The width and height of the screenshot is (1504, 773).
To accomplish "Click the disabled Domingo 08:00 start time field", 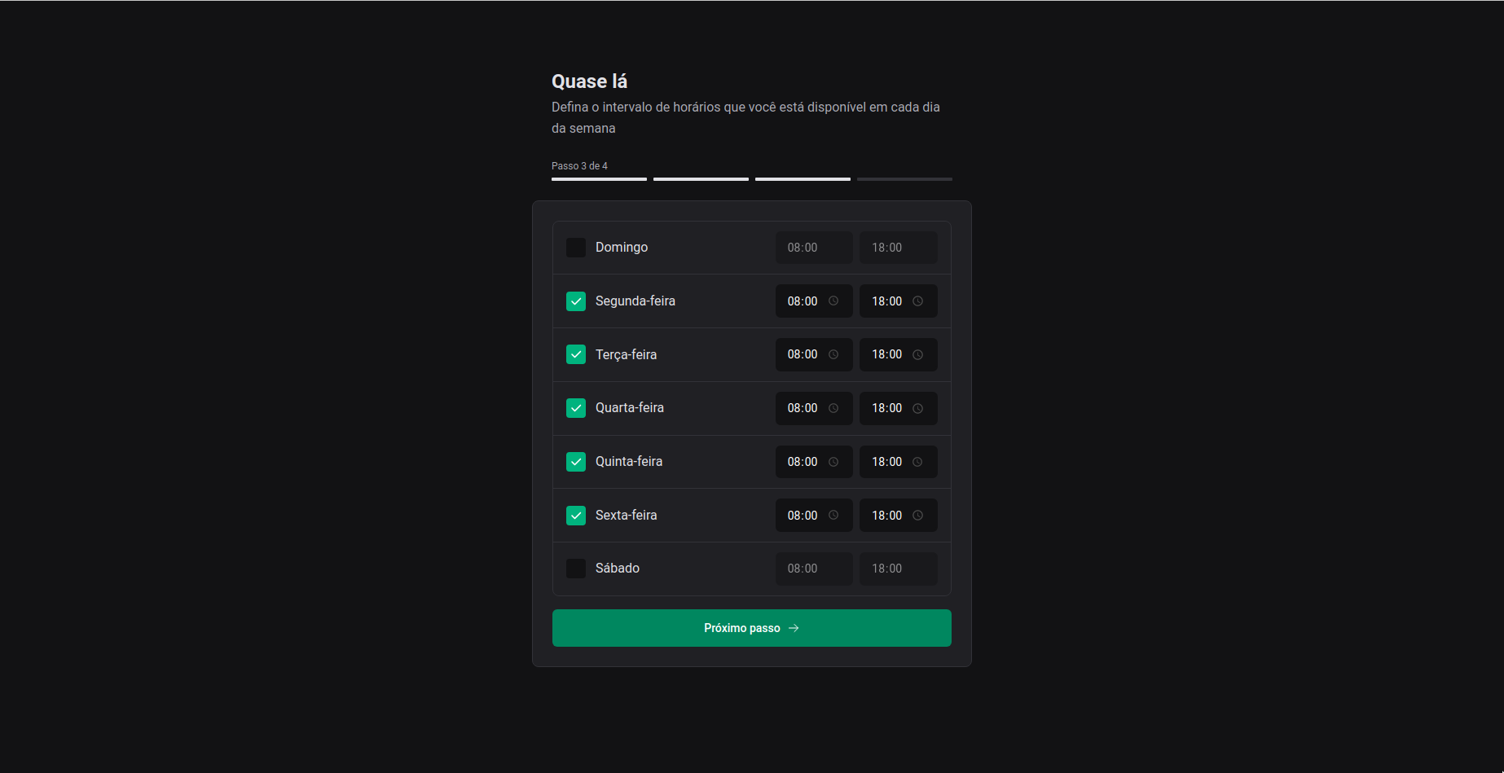I will coord(814,248).
